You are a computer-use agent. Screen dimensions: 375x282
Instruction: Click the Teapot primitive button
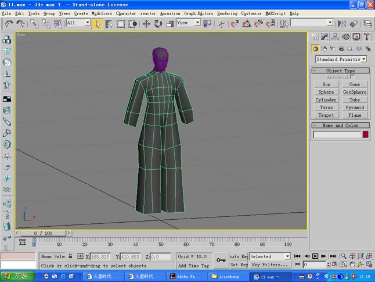coord(326,115)
